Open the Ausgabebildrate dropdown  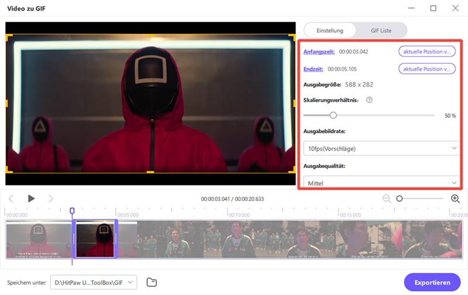pyautogui.click(x=383, y=149)
